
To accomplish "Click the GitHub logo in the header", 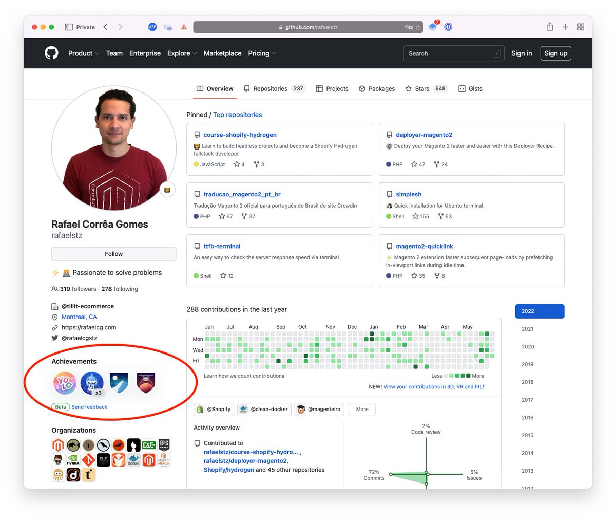I will coord(51,53).
